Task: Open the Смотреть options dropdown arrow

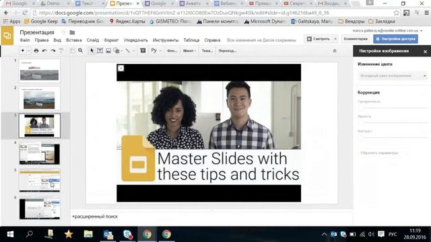Action: [335, 39]
